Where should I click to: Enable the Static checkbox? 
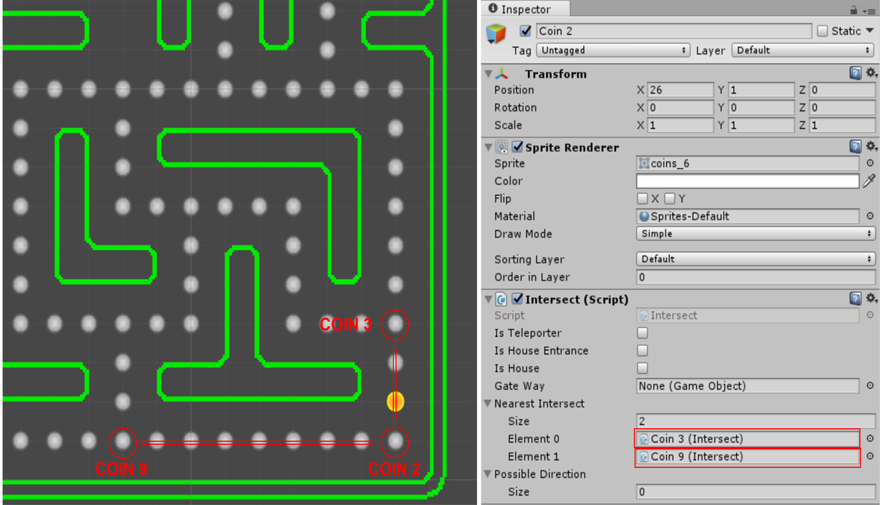pos(822,31)
